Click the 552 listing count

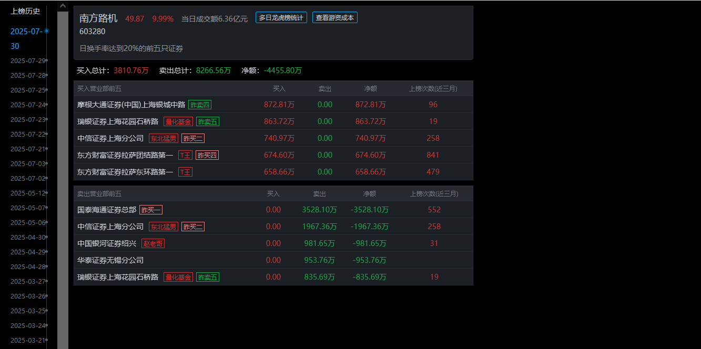tap(434, 210)
